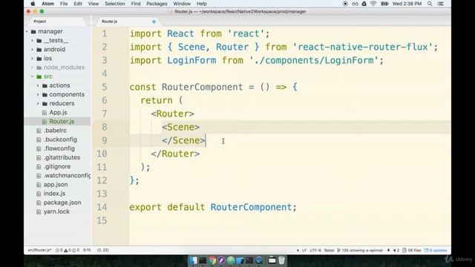475x267 pixels.
Task: Open package.json in the tree
Action: tap(62, 202)
